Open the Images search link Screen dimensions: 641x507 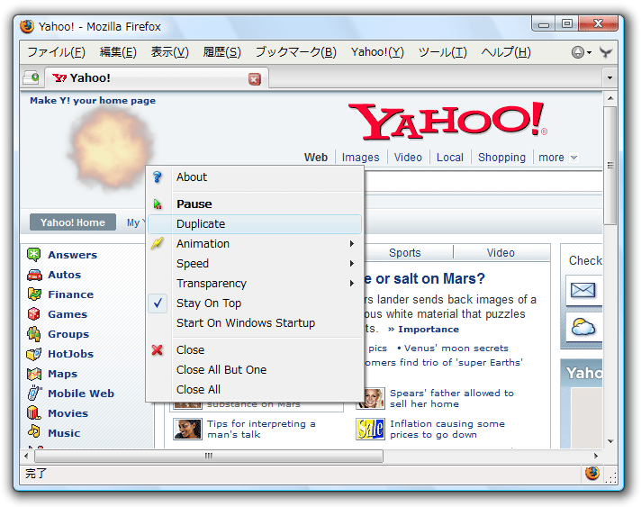tap(360, 158)
